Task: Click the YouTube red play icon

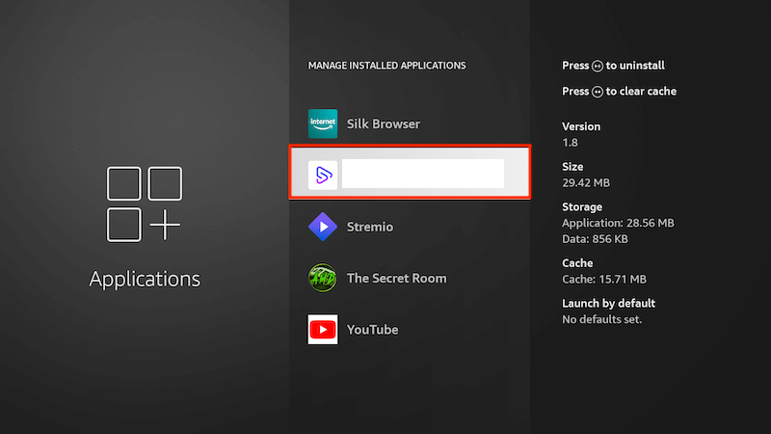Action: click(323, 329)
